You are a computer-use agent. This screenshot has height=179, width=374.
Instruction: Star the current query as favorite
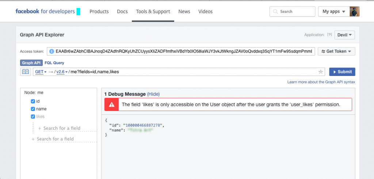click(x=321, y=72)
